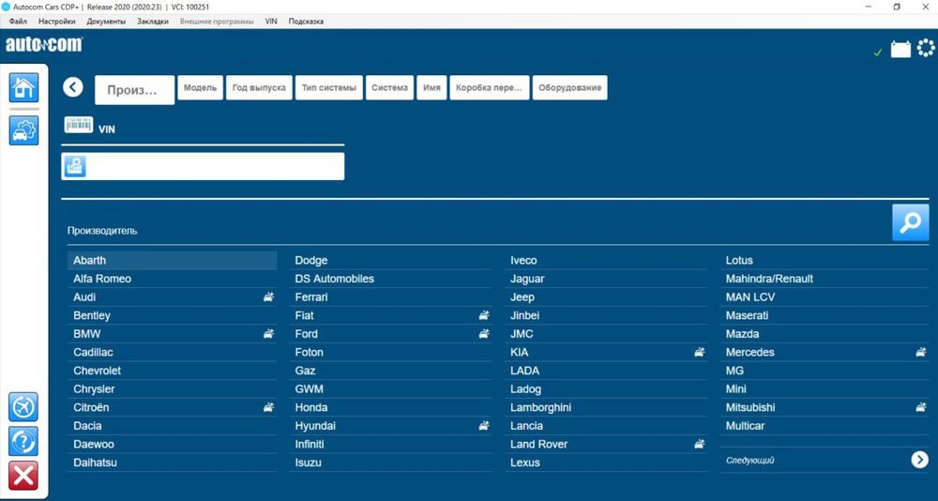Click the car icon beside BMW
The width and height of the screenshot is (938, 501).
click(269, 333)
